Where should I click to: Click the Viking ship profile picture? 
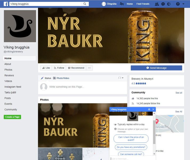coord(20,26)
